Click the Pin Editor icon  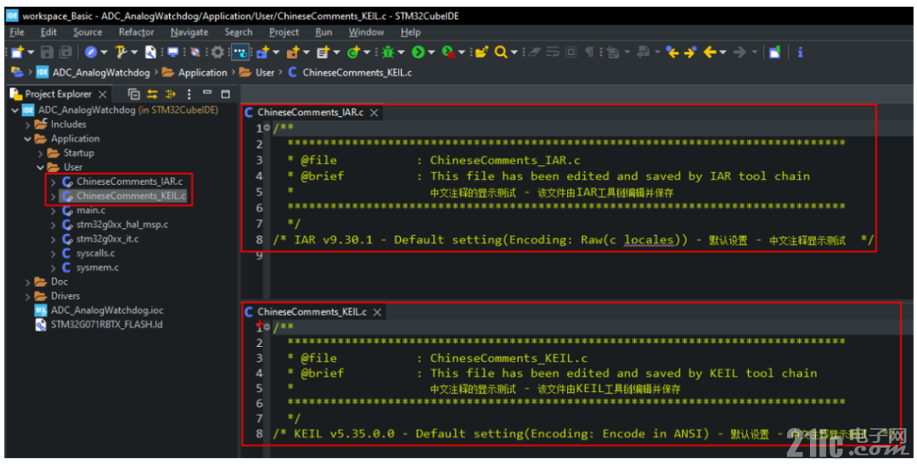tap(775, 52)
